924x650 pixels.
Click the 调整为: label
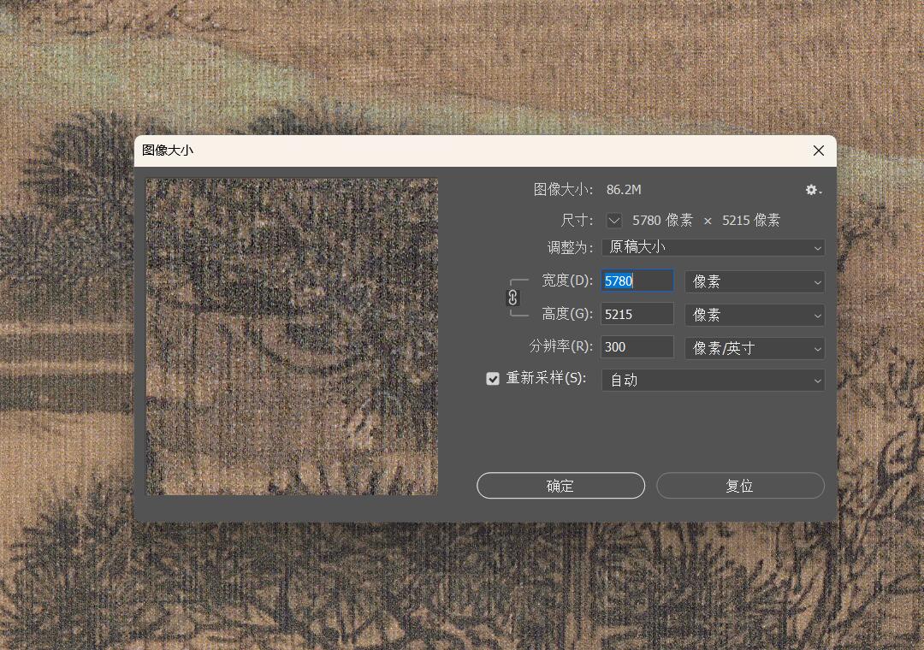[x=570, y=247]
